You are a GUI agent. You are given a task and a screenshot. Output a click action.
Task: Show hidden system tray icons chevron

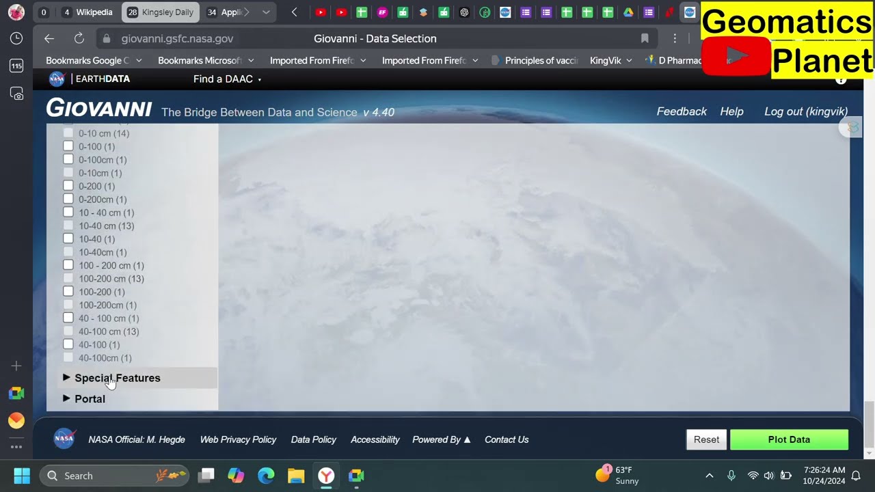click(x=710, y=476)
